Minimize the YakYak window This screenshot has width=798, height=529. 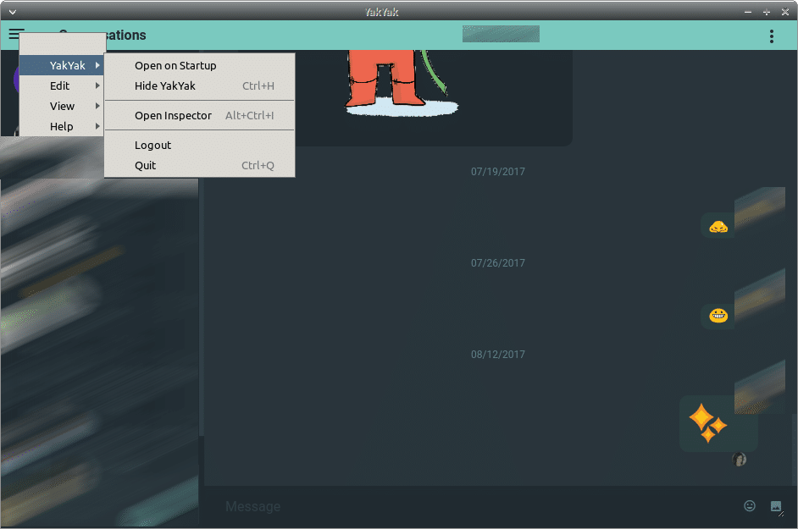748,12
